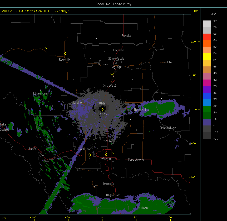227x221 pixels.
Task: Select the Airdrie label
Action: tap(106, 141)
